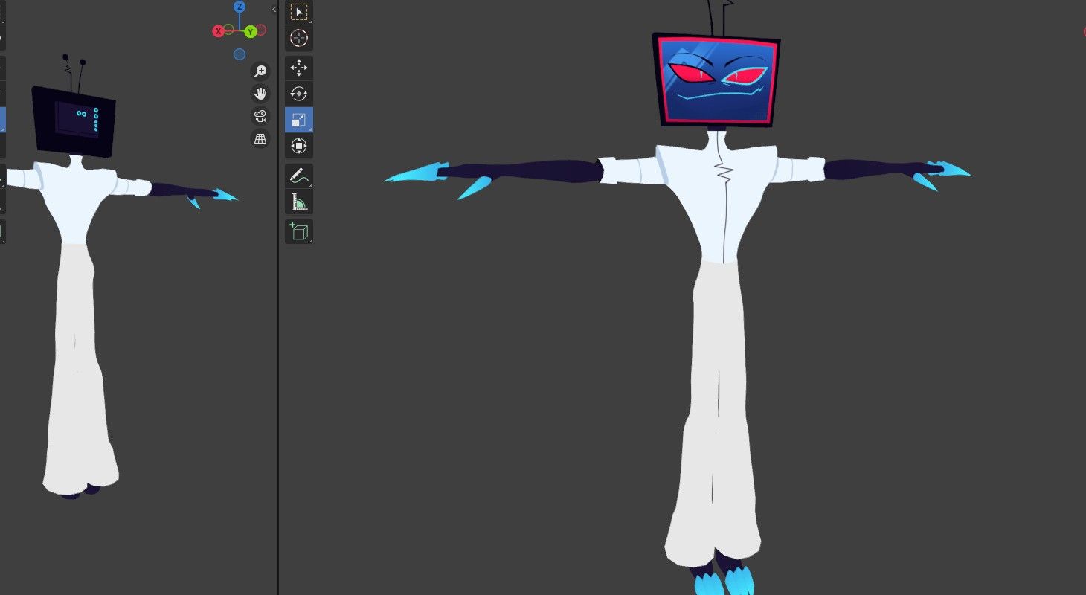
Task: Toggle perspective/orthographic grid button
Action: (x=260, y=139)
